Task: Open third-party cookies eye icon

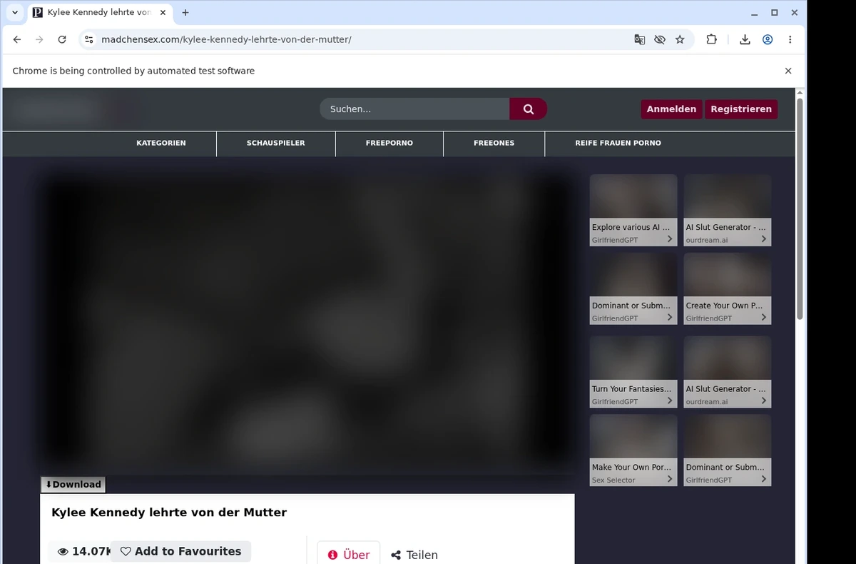Action: [660, 40]
